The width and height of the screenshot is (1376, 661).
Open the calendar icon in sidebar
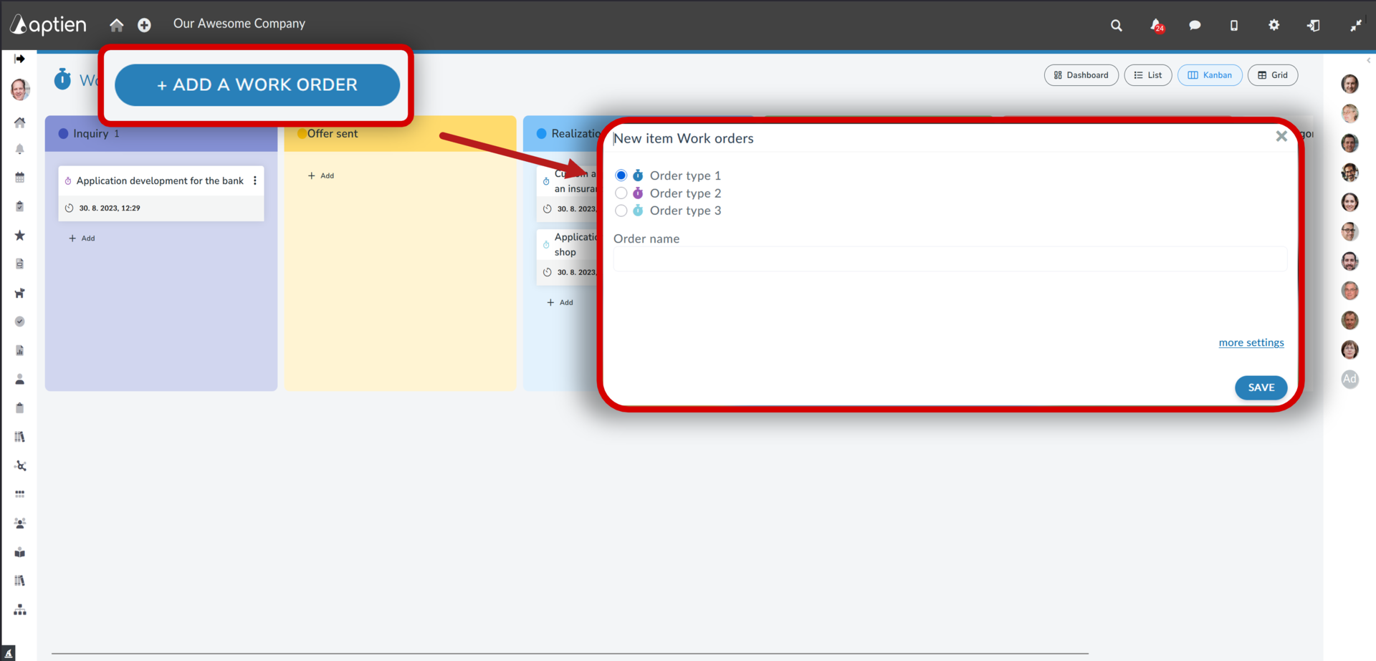point(20,177)
